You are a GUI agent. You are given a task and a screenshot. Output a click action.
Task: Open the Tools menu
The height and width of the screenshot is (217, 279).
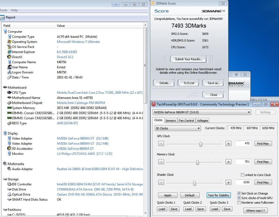click(x=4, y=10)
